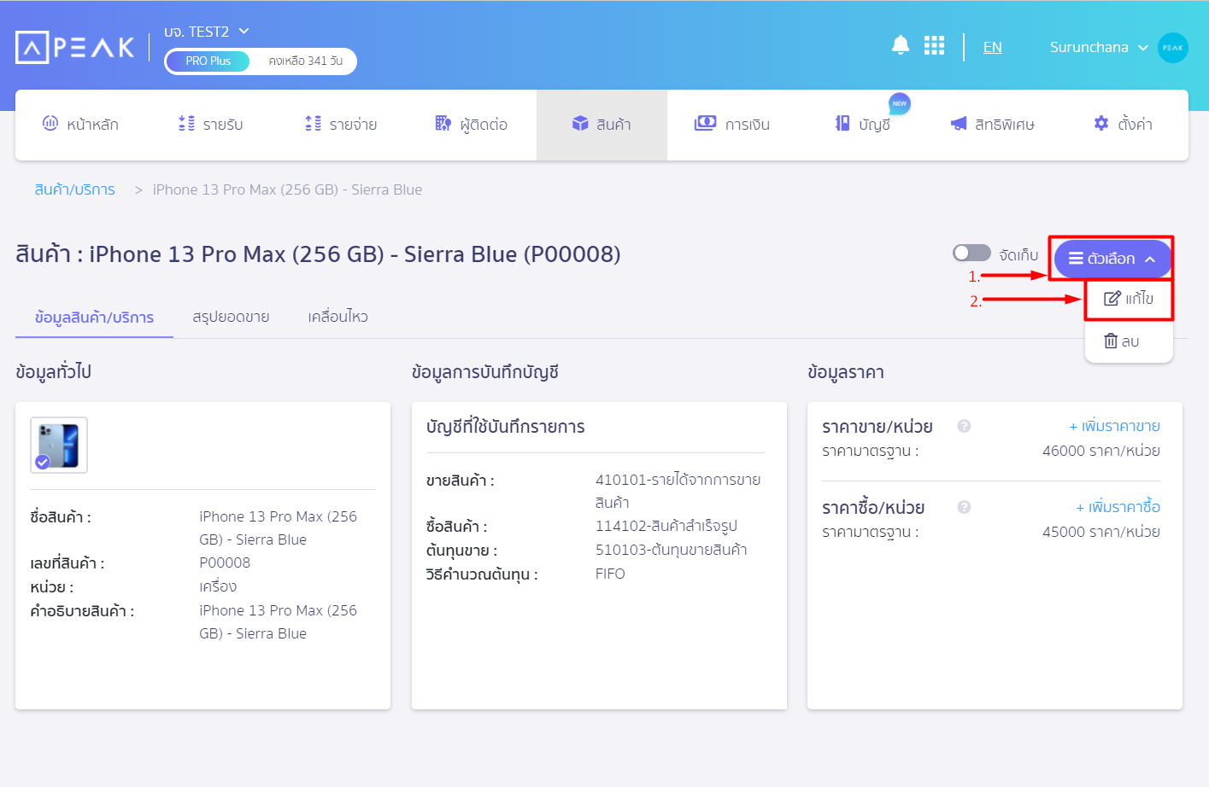Open the รายจ่าย menu

pos(341,125)
